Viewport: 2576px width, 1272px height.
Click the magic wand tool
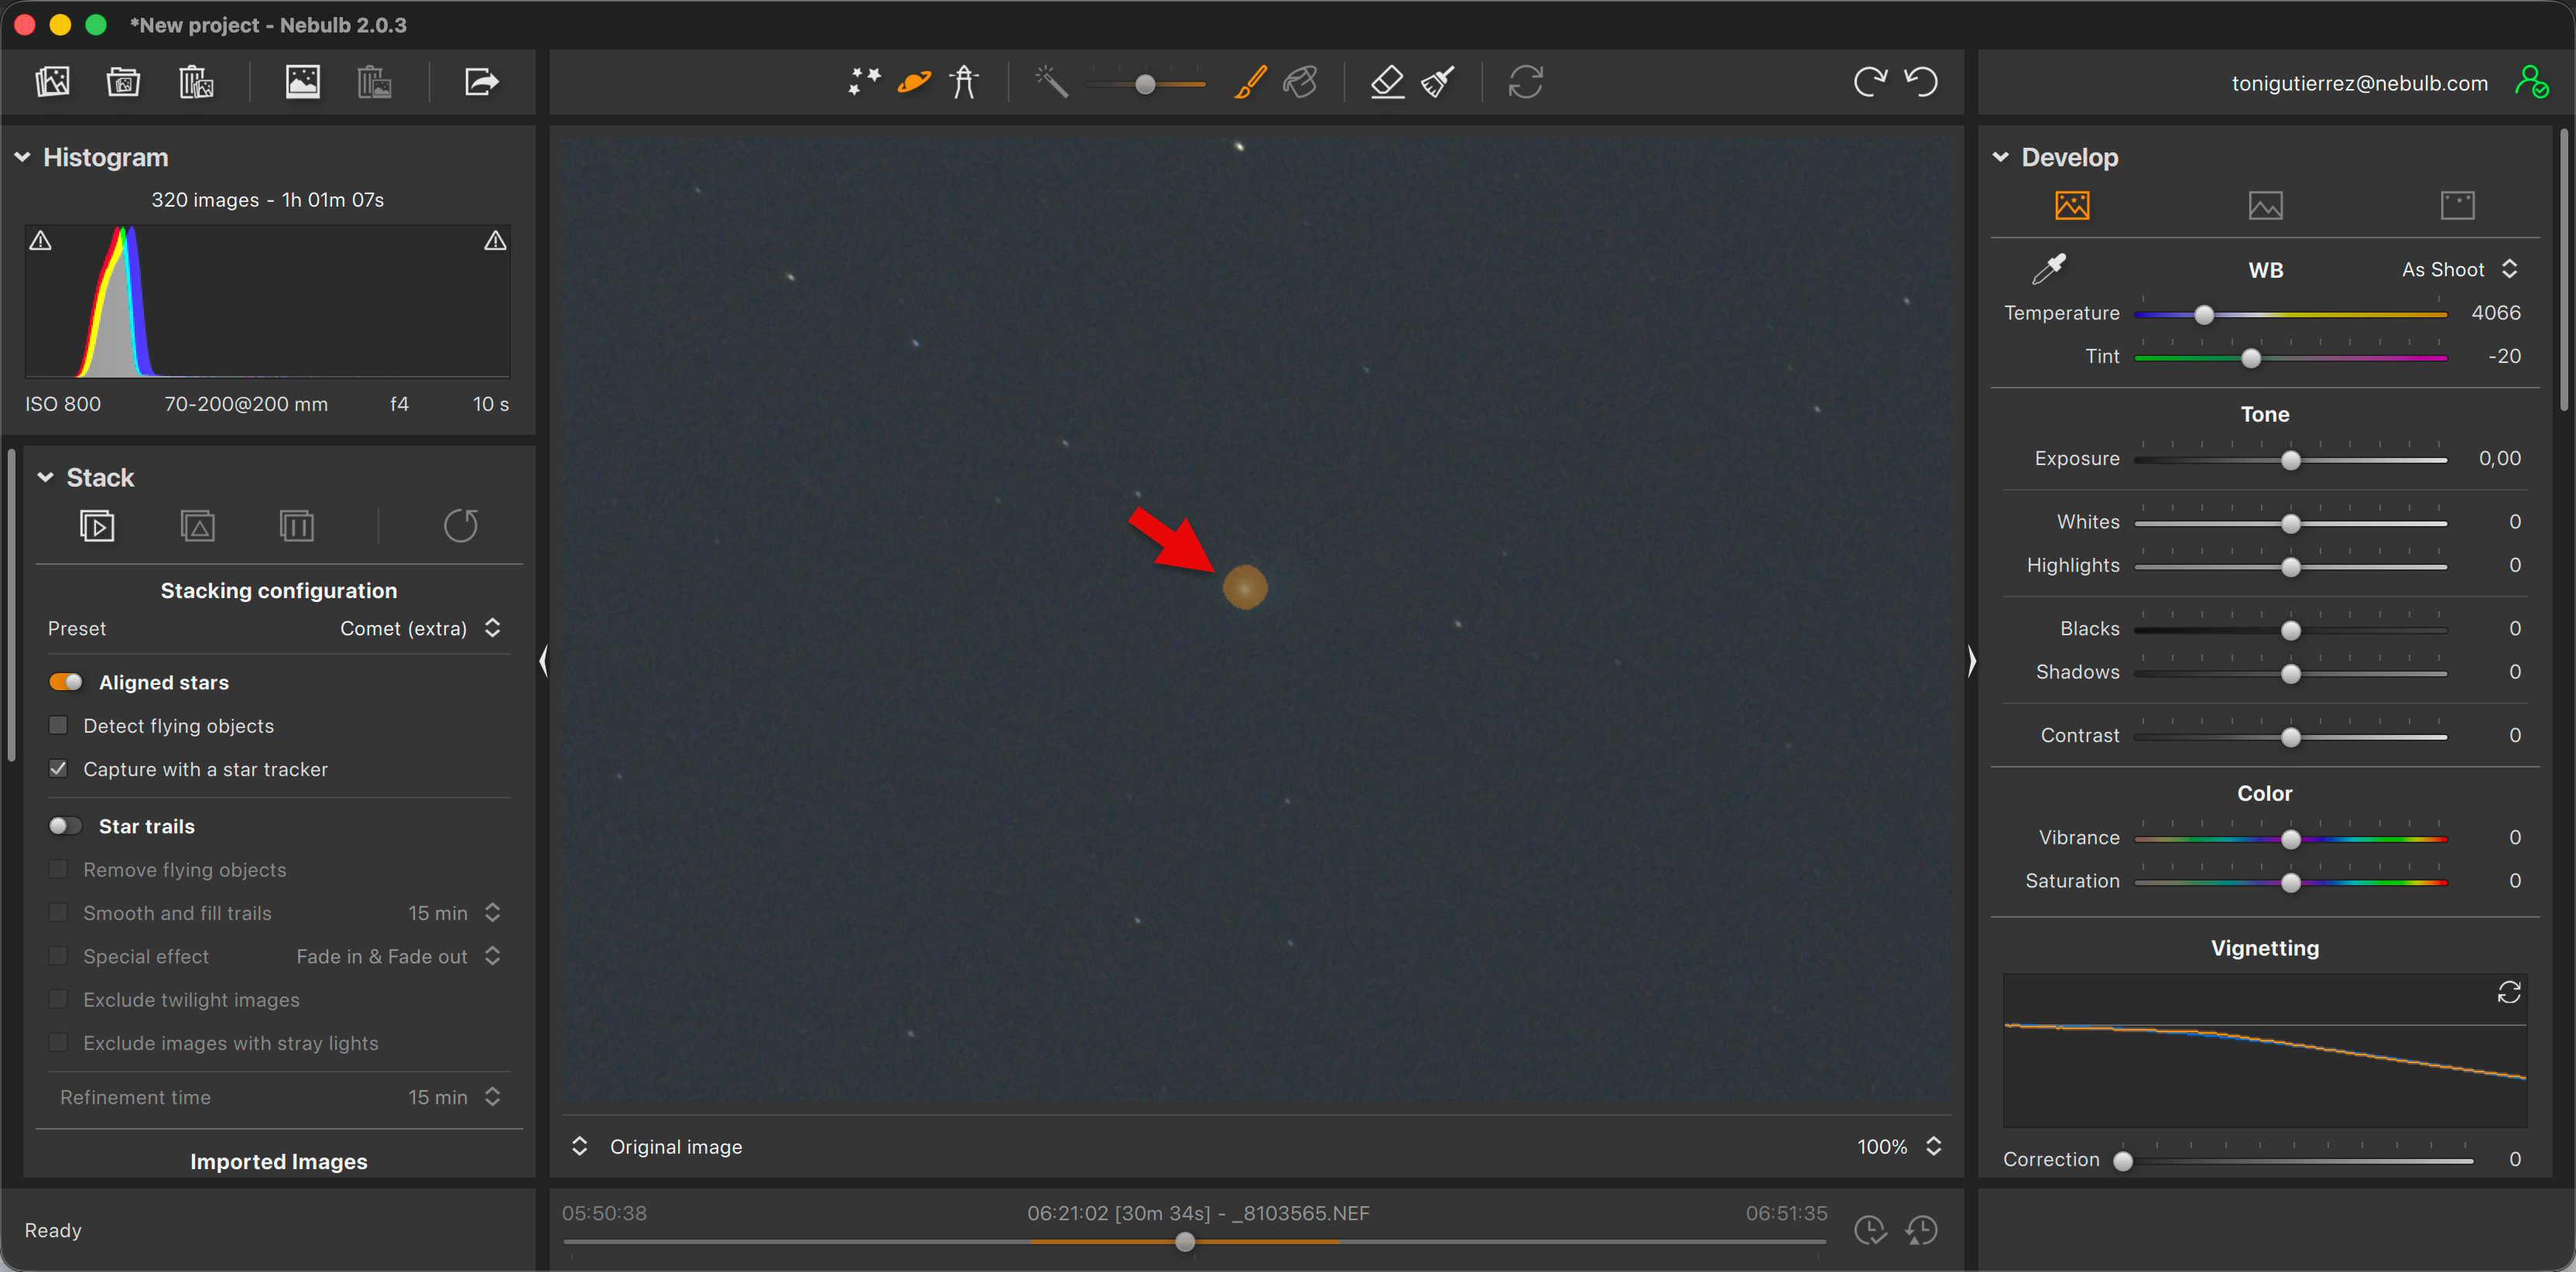(x=1051, y=82)
